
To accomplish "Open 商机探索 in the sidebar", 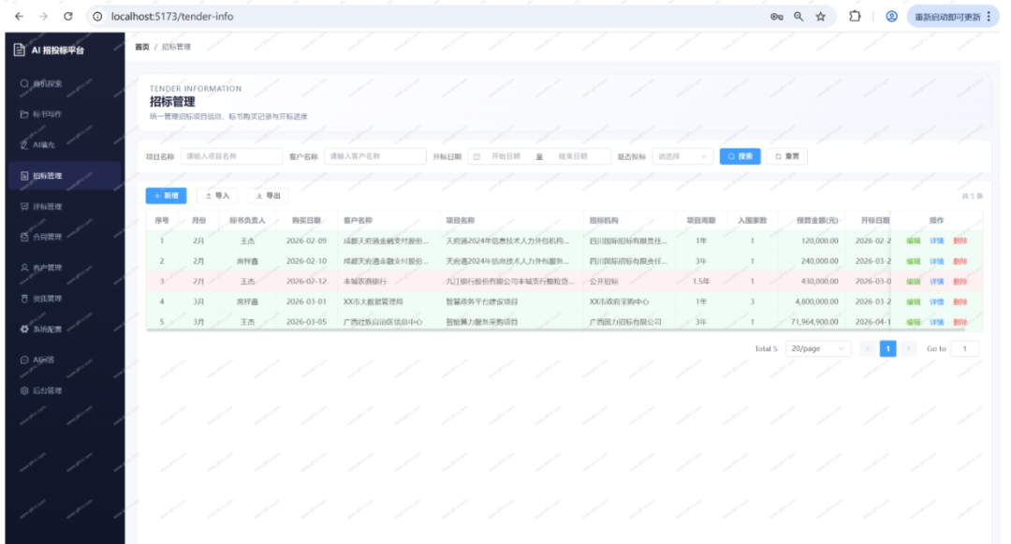I will point(64,83).
